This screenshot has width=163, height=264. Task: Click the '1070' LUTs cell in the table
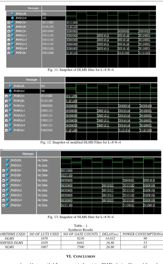pos(44,239)
